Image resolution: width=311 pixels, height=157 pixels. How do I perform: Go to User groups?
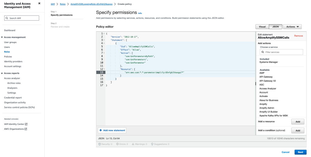10,42
